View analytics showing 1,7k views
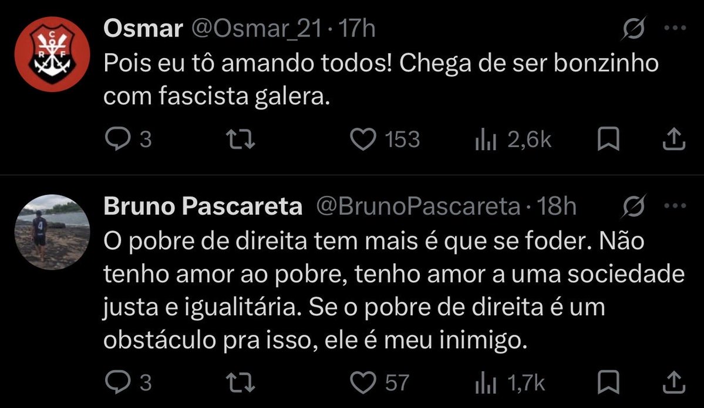The width and height of the screenshot is (704, 408). pos(510,383)
